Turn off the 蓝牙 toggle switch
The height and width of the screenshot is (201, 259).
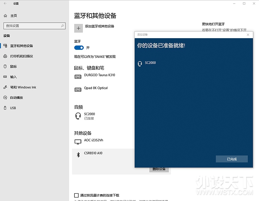[x=79, y=48]
